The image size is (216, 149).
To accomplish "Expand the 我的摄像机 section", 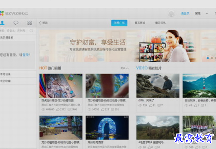I will coord(18,38).
